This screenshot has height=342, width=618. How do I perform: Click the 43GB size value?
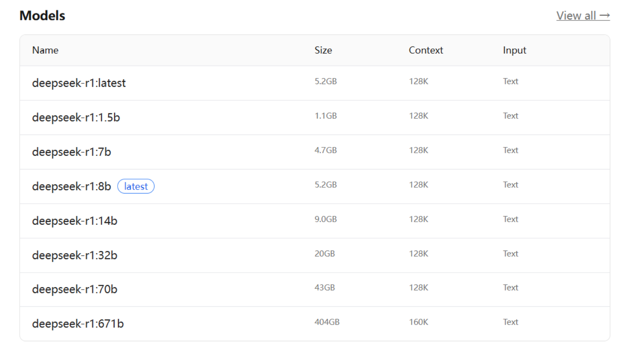(x=325, y=288)
